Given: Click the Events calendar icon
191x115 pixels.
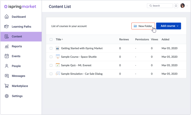Looking at the screenshot, I should 7,56.
